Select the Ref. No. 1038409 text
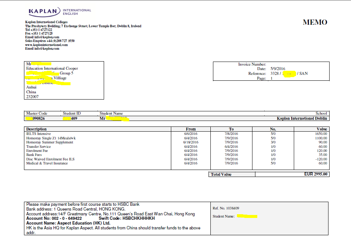Viewport: 351px width, 250px height. (x=223, y=208)
